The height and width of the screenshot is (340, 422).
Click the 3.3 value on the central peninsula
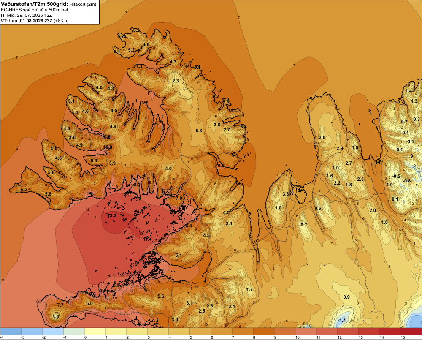[x=286, y=194]
